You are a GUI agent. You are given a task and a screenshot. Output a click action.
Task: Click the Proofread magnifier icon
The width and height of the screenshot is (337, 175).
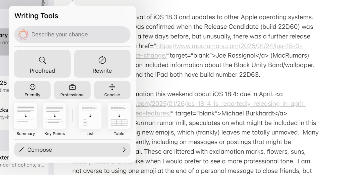point(42,60)
